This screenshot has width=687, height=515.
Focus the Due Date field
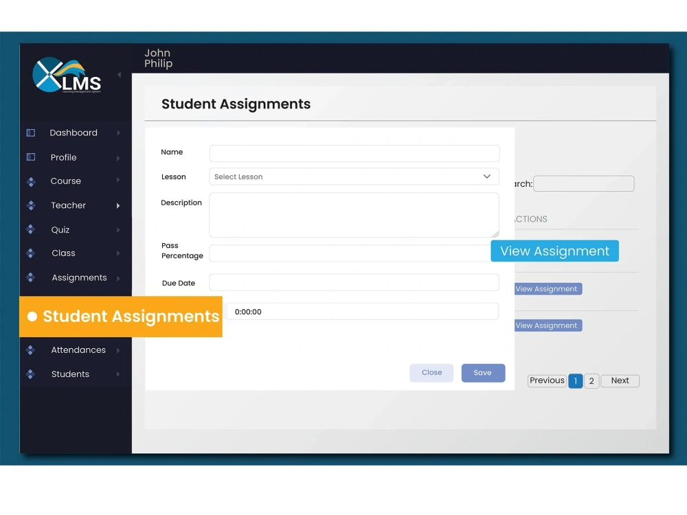(354, 282)
